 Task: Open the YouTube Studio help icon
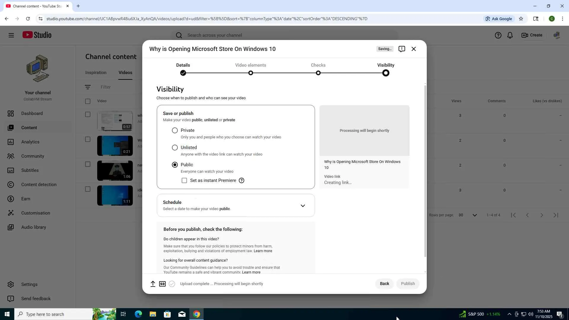point(498,35)
